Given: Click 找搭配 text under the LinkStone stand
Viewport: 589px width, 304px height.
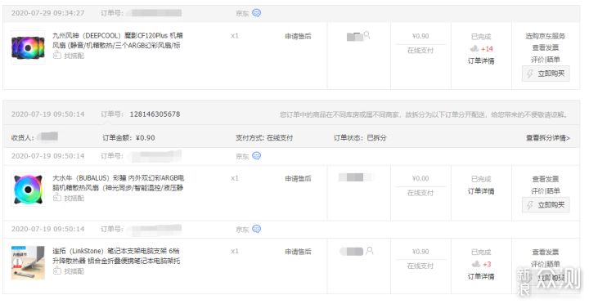Looking at the screenshot, I should (74, 271).
